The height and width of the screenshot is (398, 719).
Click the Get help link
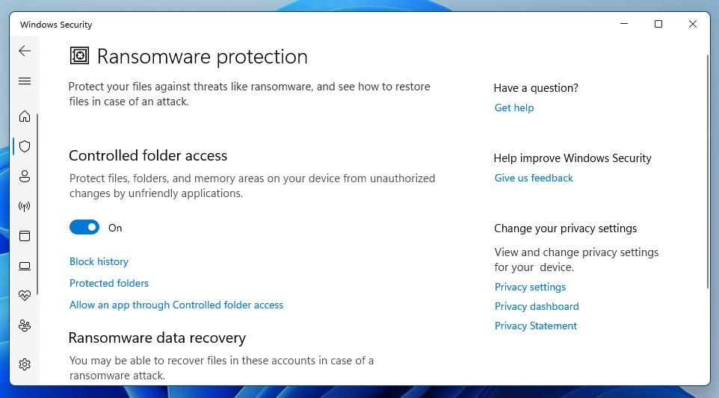[514, 108]
